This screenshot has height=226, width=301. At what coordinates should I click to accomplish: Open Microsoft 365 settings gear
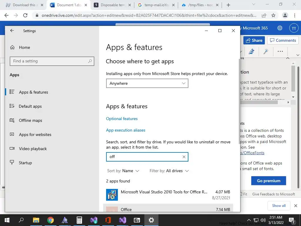click(280, 28)
